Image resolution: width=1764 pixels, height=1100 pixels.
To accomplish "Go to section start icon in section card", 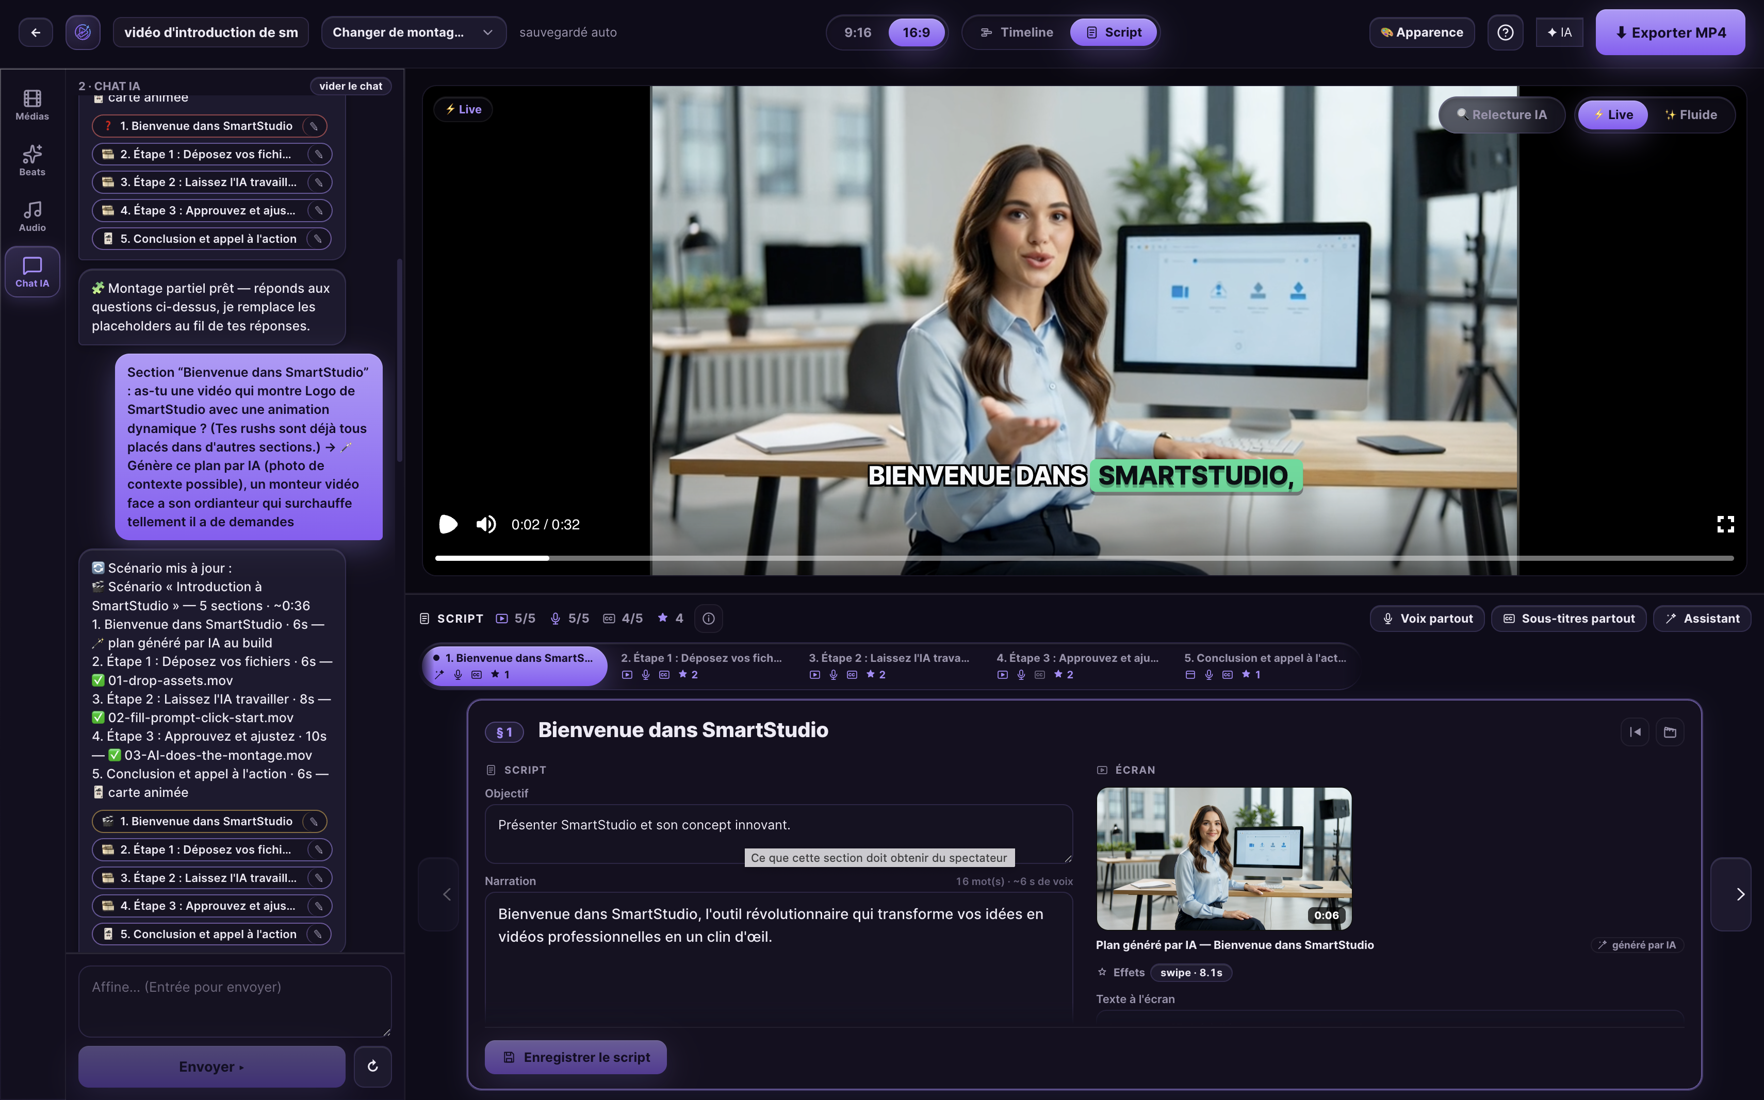I will tap(1635, 732).
